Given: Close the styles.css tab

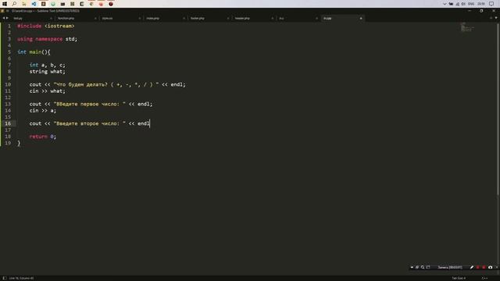Looking at the screenshot, I should tap(139, 18).
